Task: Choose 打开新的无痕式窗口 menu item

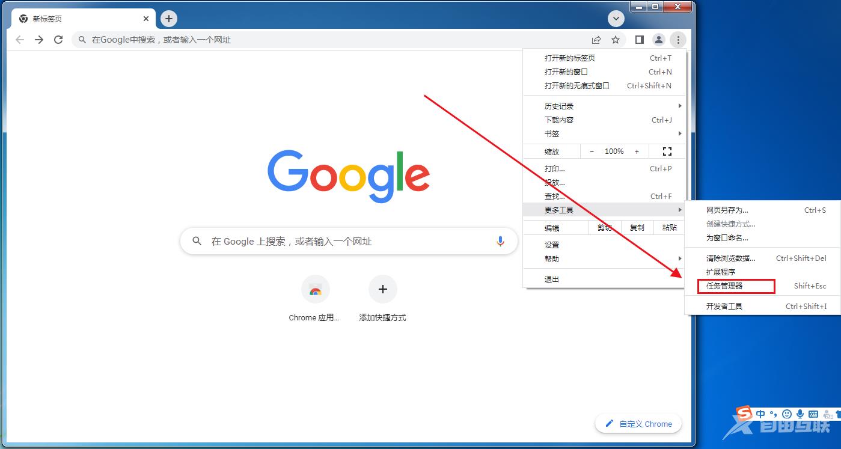Action: (604, 85)
